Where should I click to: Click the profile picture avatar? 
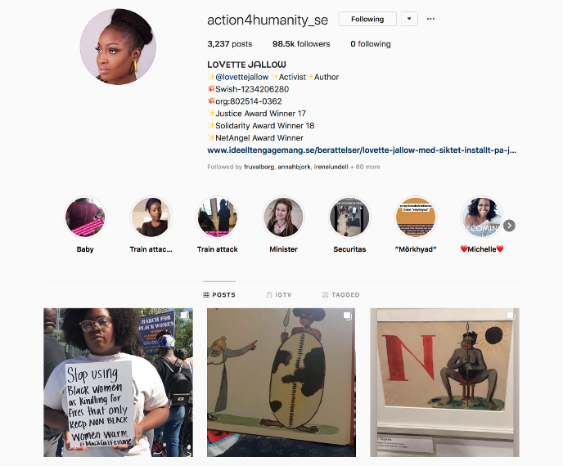point(118,47)
